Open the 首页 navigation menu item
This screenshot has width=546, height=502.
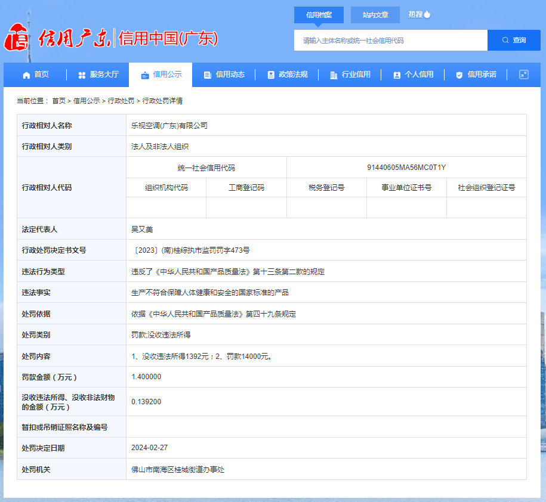(36, 75)
